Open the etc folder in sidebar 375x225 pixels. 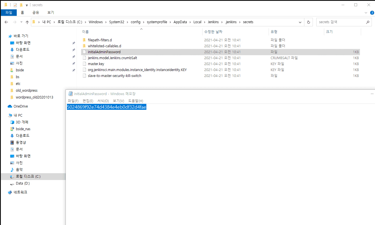(x=18, y=84)
